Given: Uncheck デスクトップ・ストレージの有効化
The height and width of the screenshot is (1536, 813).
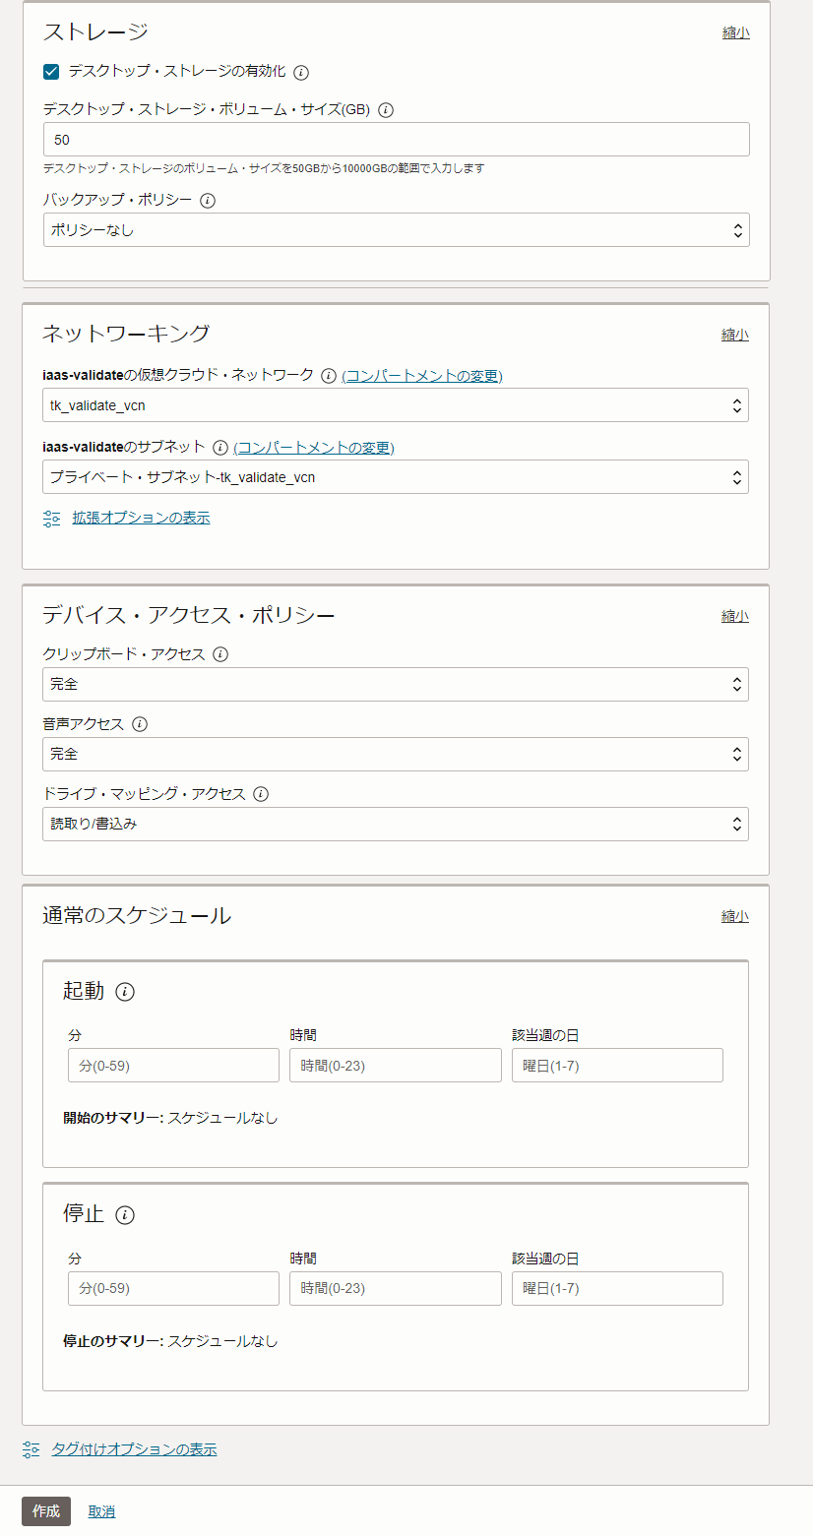Looking at the screenshot, I should point(48,72).
